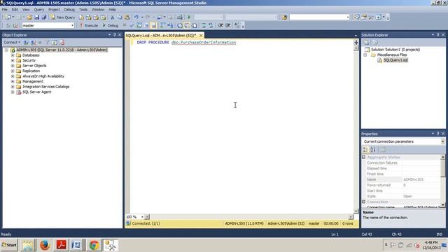Click the Increase Indent icon
This screenshot has width=448, height=252.
coord(228,25)
